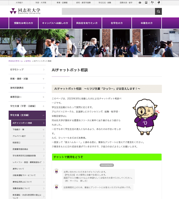Open 在学生トップ in the sidebar
179x199 pixels.
[x=27, y=70]
